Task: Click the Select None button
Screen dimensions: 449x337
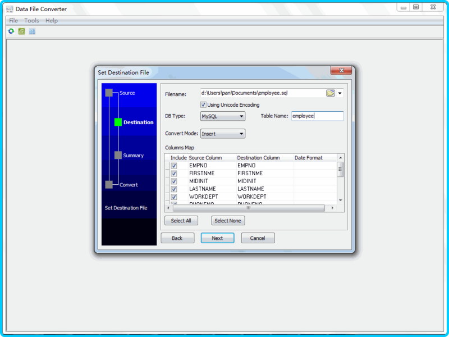Action: point(228,221)
